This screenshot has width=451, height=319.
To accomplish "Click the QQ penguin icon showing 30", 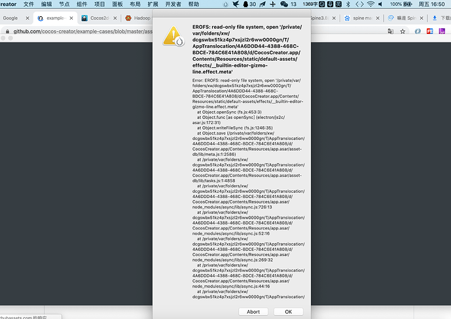I will [249, 4].
